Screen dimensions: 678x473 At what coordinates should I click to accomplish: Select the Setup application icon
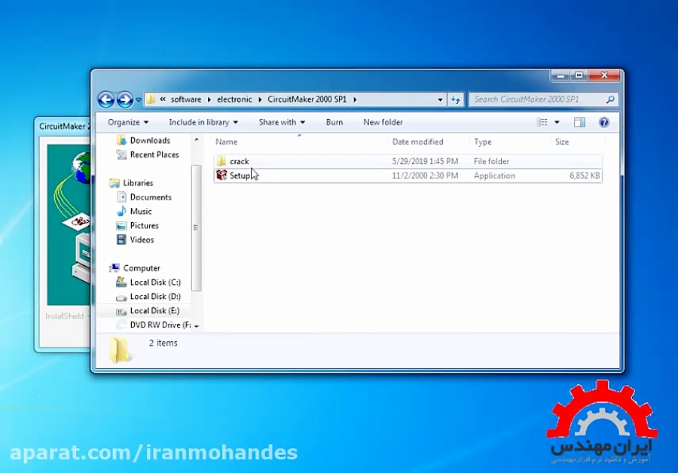[221, 175]
